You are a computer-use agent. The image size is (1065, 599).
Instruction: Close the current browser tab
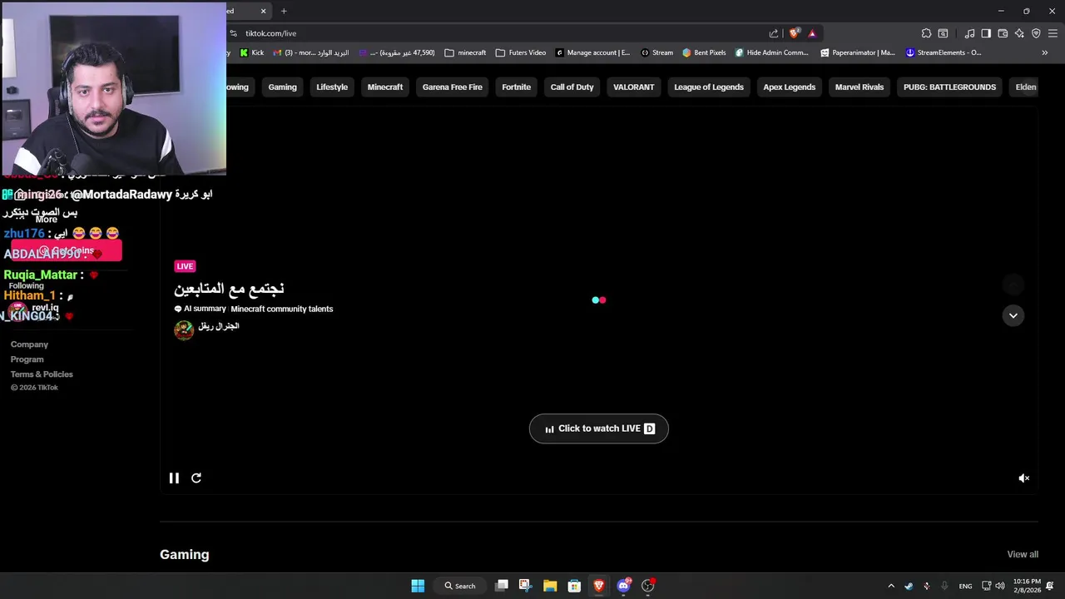[x=264, y=11]
